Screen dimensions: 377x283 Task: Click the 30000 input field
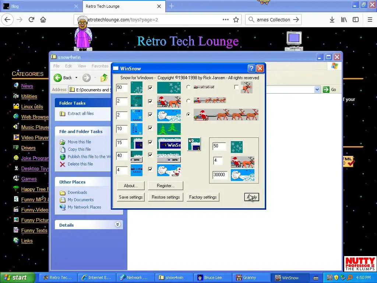pyautogui.click(x=220, y=175)
